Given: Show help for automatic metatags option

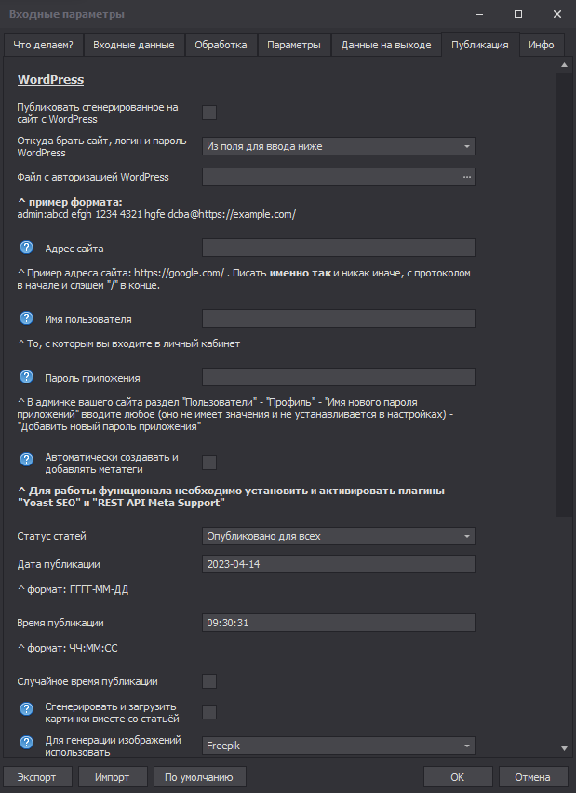Looking at the screenshot, I should point(27,459).
